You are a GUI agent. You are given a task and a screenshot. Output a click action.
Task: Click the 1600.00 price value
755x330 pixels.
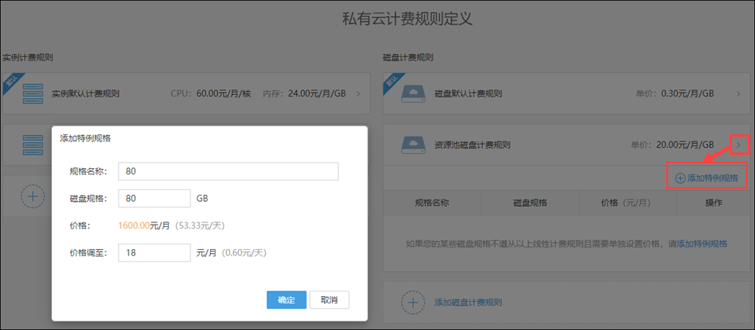[134, 225]
